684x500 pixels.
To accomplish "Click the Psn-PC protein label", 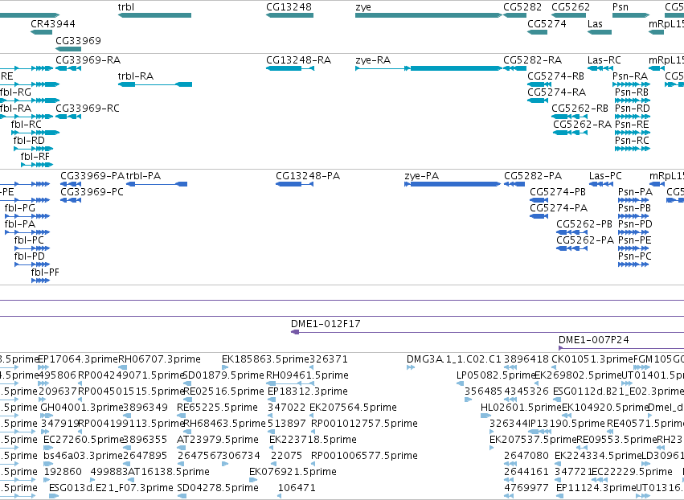I will point(635,256).
